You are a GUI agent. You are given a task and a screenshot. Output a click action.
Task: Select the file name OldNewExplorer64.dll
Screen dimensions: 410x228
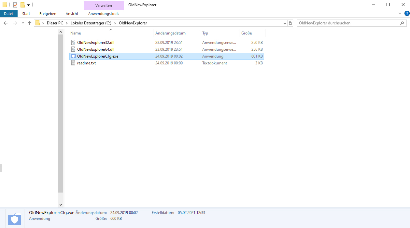coord(96,49)
